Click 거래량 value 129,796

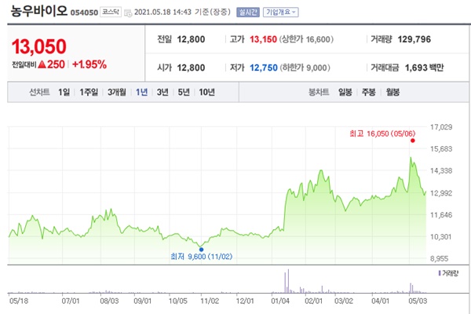point(414,39)
